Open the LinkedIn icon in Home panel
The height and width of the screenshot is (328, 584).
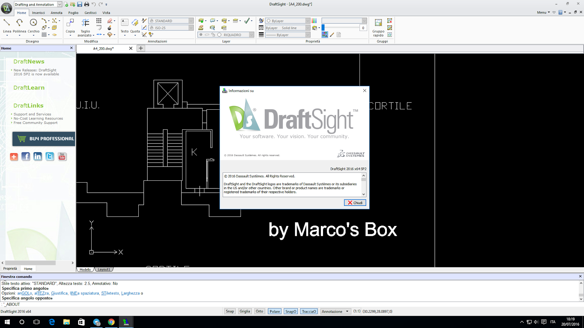[38, 157]
